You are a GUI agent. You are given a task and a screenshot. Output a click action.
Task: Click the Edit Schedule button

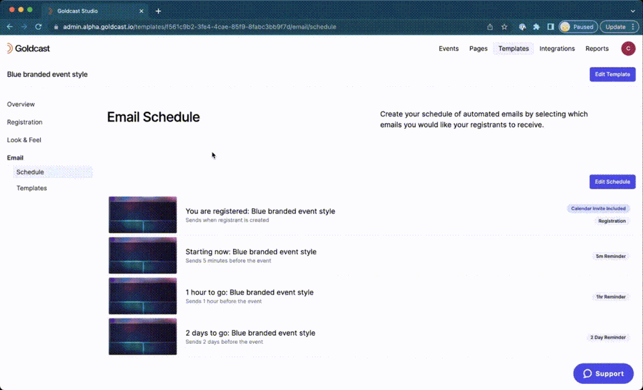coord(612,181)
